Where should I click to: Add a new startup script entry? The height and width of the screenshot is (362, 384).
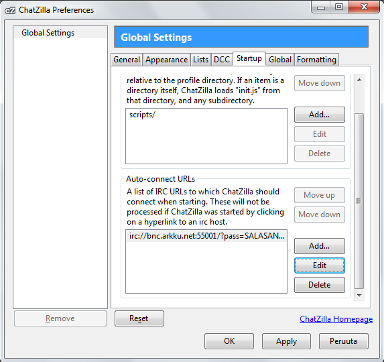pos(320,115)
